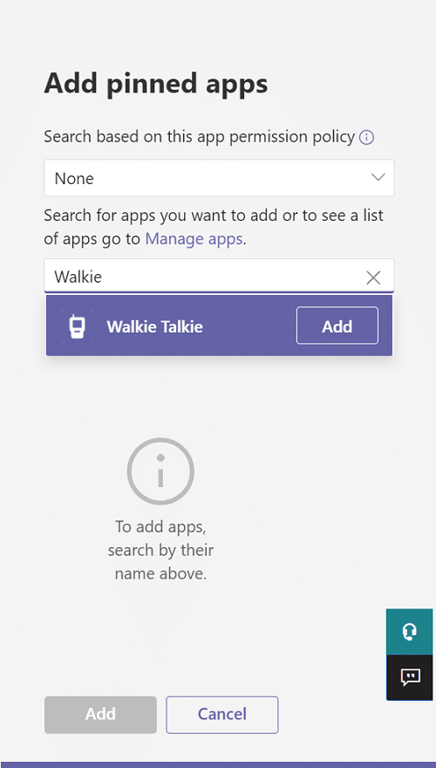Image resolution: width=436 pixels, height=768 pixels.
Task: Open the feedback chat bubble icon
Action: click(x=410, y=678)
